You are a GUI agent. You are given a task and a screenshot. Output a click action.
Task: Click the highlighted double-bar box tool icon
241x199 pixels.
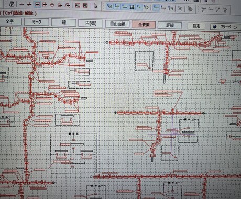(37, 4)
